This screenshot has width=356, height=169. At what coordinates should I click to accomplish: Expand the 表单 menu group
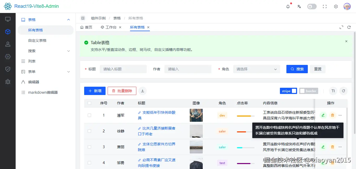[46, 72]
